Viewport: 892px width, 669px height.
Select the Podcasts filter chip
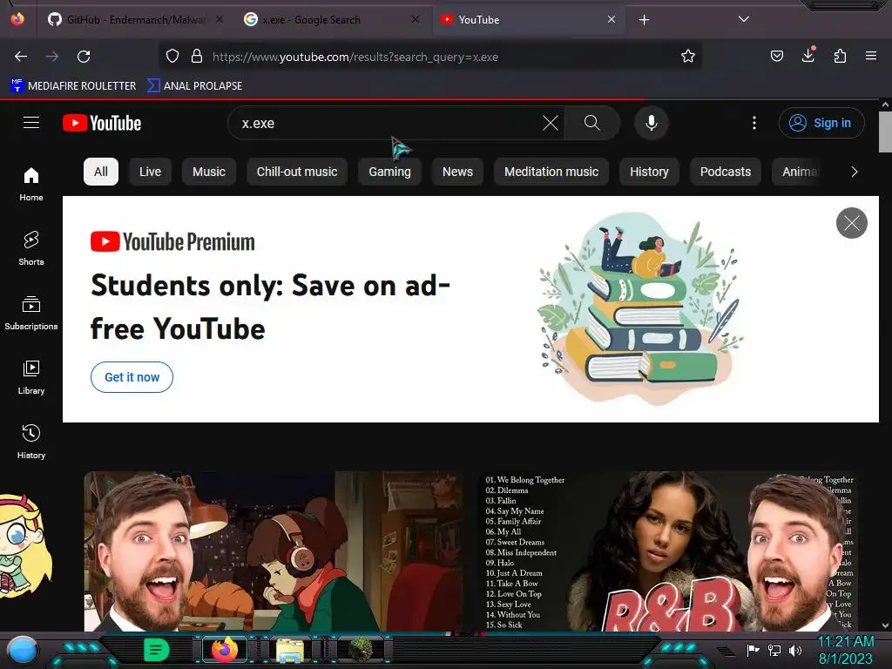pos(726,172)
